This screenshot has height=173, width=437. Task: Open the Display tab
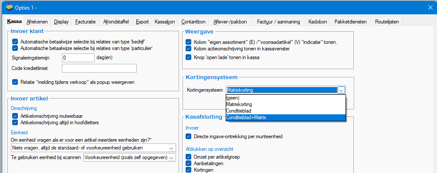point(61,21)
